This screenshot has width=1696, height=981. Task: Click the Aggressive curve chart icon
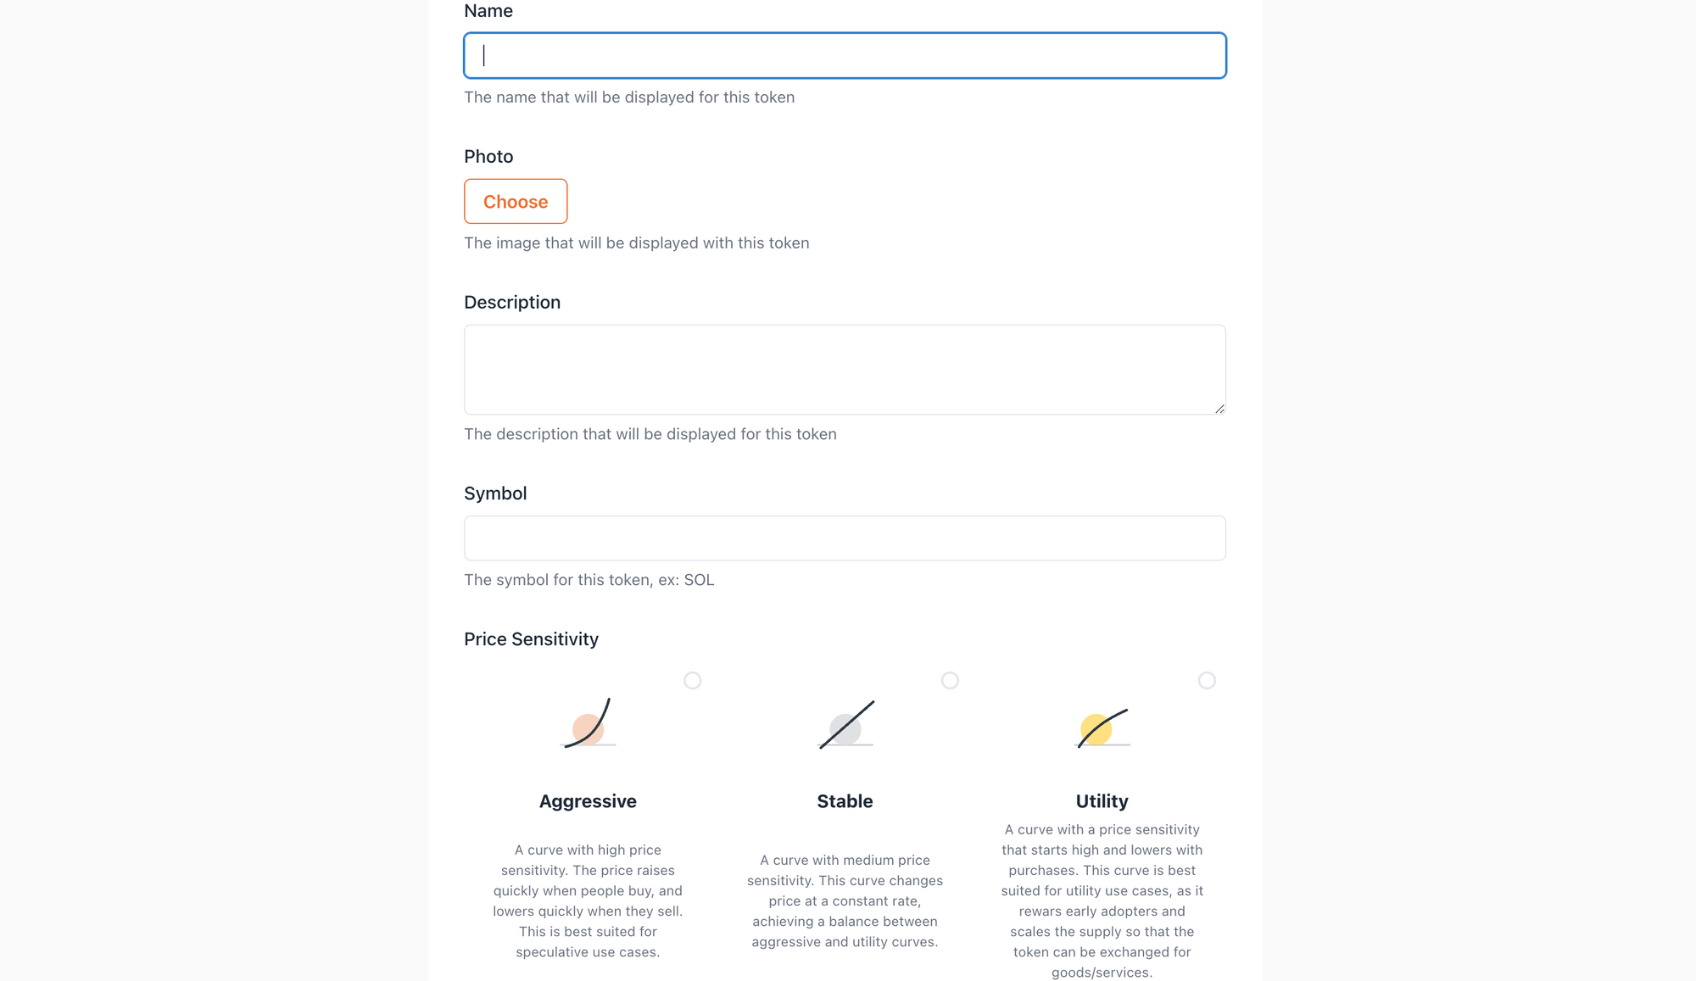(588, 725)
